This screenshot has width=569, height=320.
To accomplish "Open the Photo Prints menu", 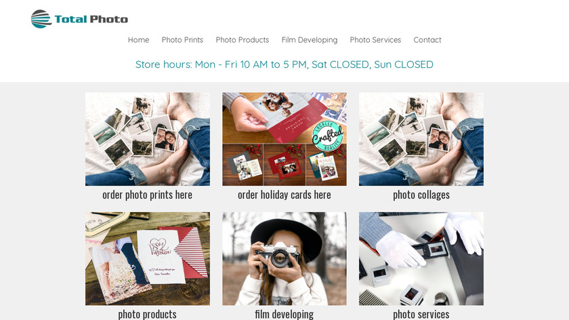I will (182, 40).
